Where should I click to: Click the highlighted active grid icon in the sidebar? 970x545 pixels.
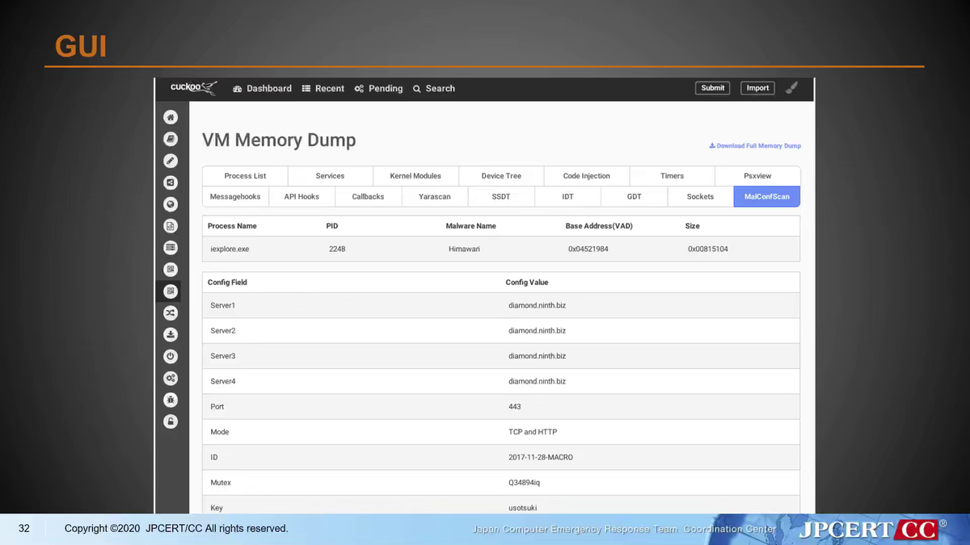171,291
